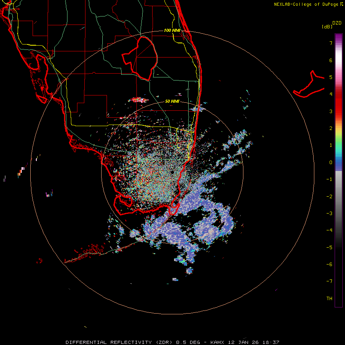This screenshot has width=345, height=345.
Task: Click the DIFFERENTIAL REFLECTIVITY (ZDR) caption text
Action: [x=120, y=342]
